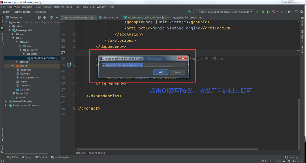Click the 37:1 caret position

(263, 161)
